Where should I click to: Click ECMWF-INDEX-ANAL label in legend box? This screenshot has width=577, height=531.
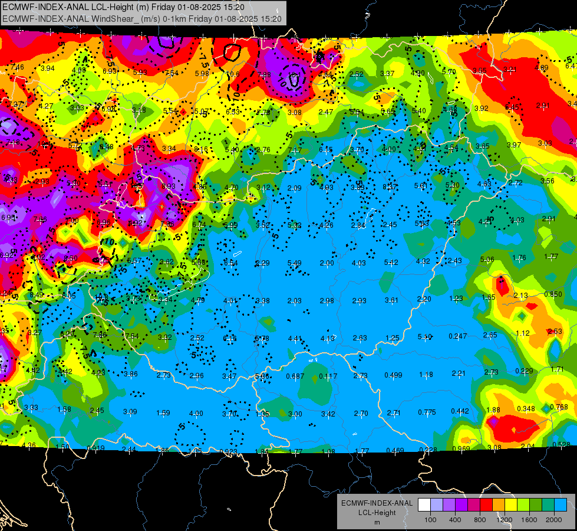[x=377, y=503]
